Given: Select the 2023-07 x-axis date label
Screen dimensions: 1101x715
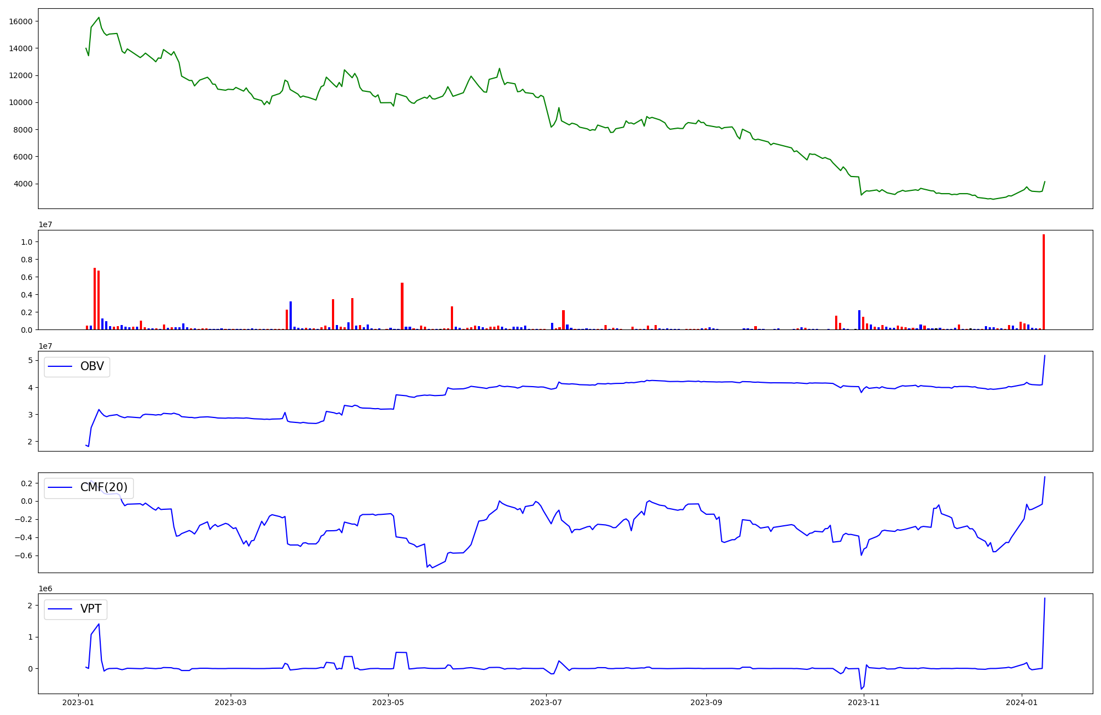Looking at the screenshot, I should coord(546,702).
